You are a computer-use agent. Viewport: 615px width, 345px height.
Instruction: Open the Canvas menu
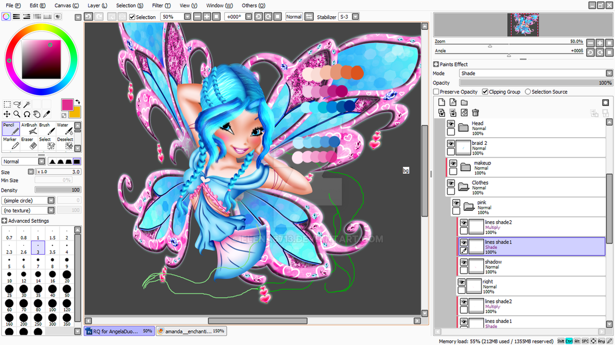pos(66,5)
